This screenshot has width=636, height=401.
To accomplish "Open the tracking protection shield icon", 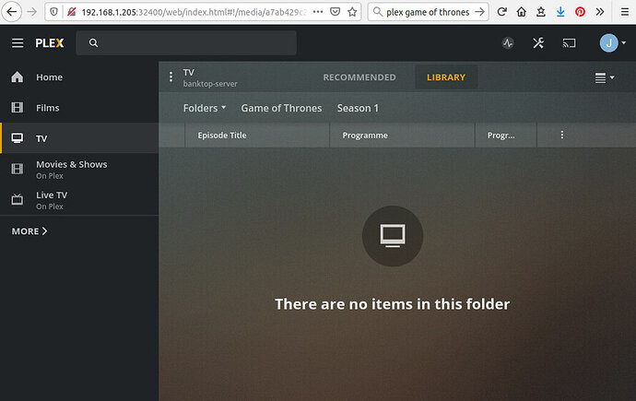I will 53,12.
